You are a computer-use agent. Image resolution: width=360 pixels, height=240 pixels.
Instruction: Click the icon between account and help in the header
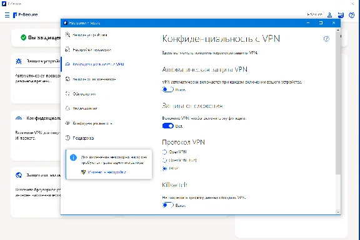(x=341, y=15)
